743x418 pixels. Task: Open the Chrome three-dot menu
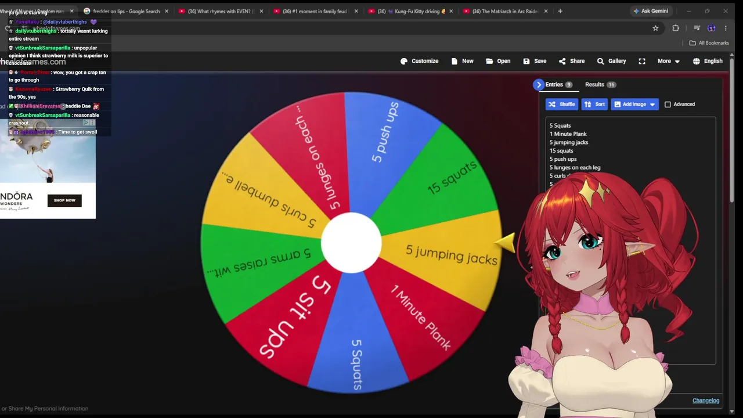tap(726, 28)
